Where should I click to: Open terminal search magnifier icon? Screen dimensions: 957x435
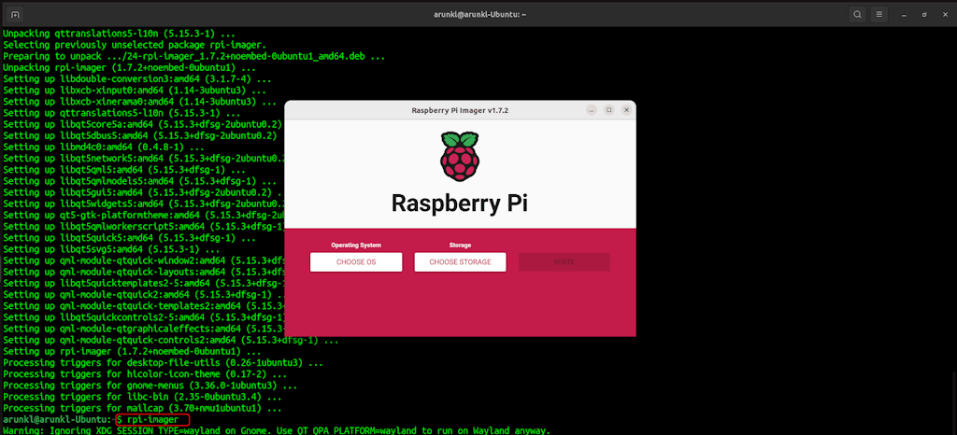pyautogui.click(x=858, y=13)
